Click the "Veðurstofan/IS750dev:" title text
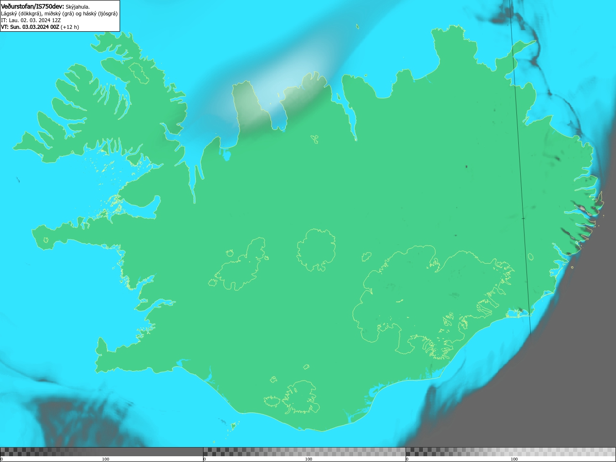Viewport: 616px width, 462px height. pyautogui.click(x=32, y=6)
